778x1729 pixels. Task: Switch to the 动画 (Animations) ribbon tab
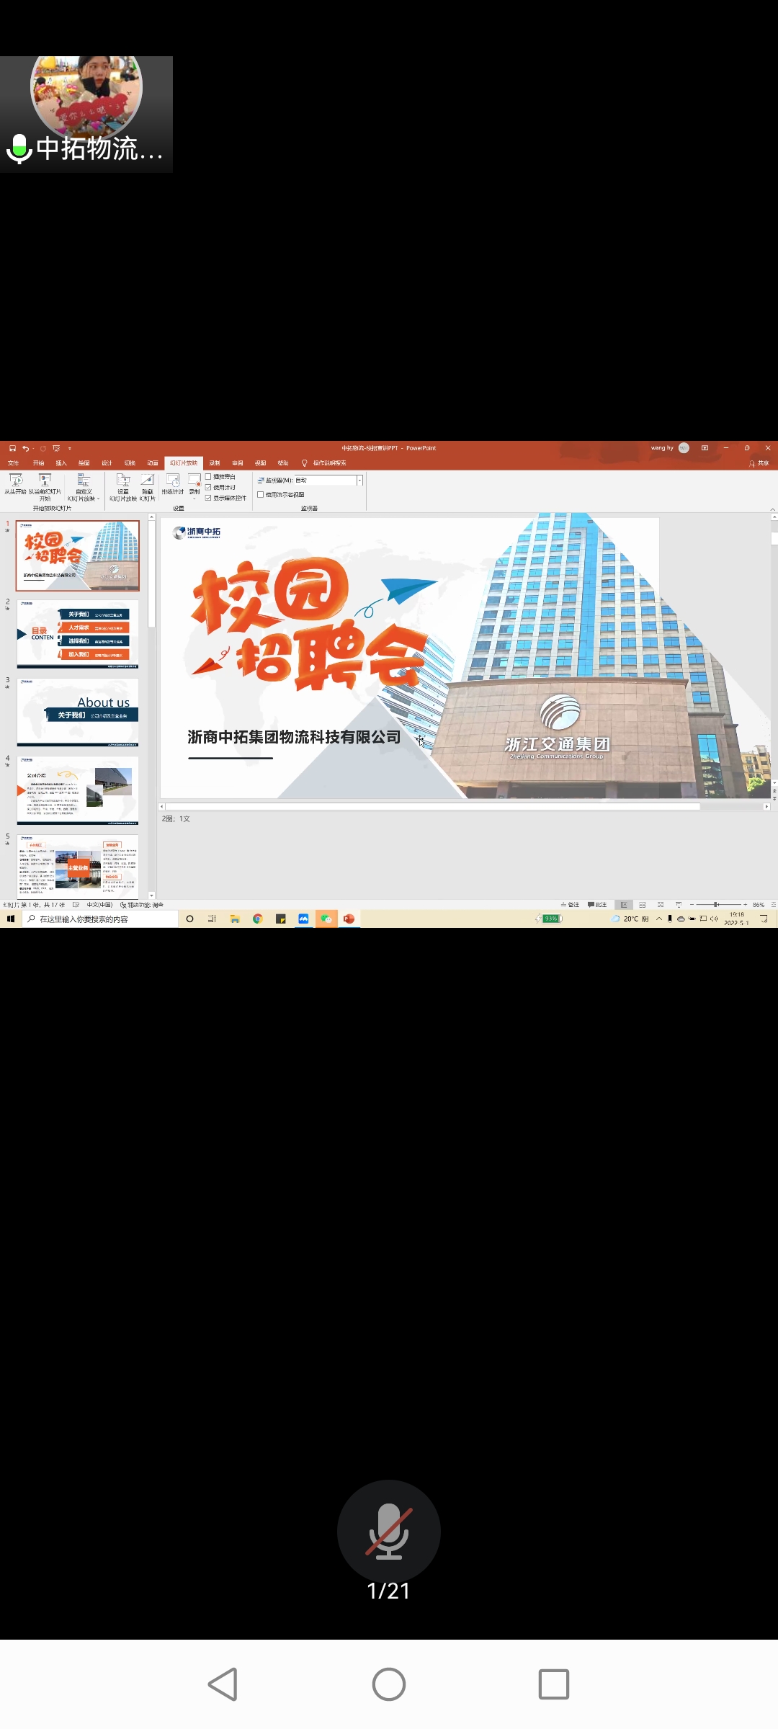pos(153,463)
